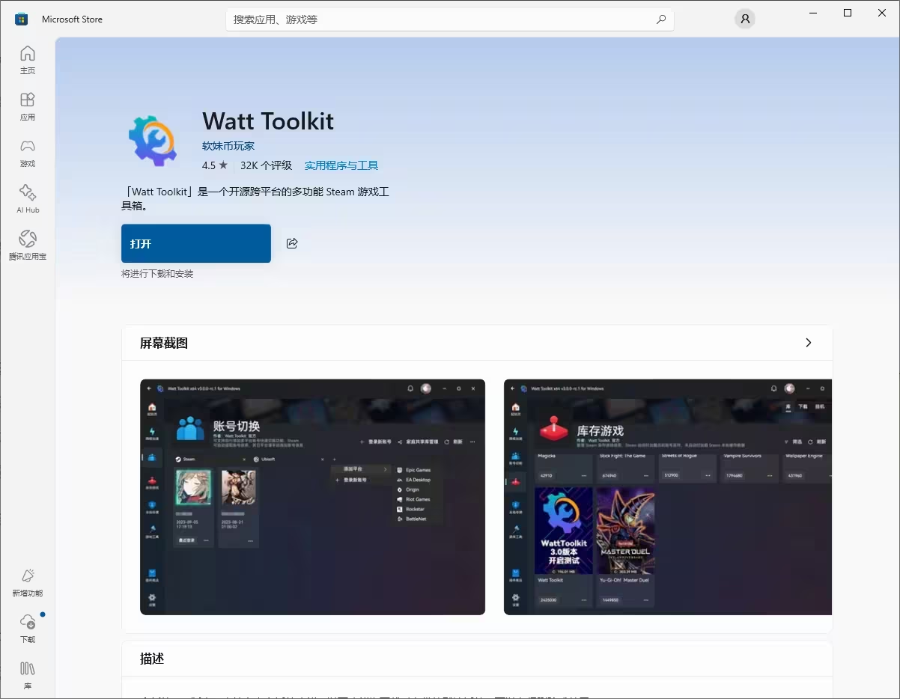
Task: Open publisher 软妹币玩家 link
Action: coord(228,146)
